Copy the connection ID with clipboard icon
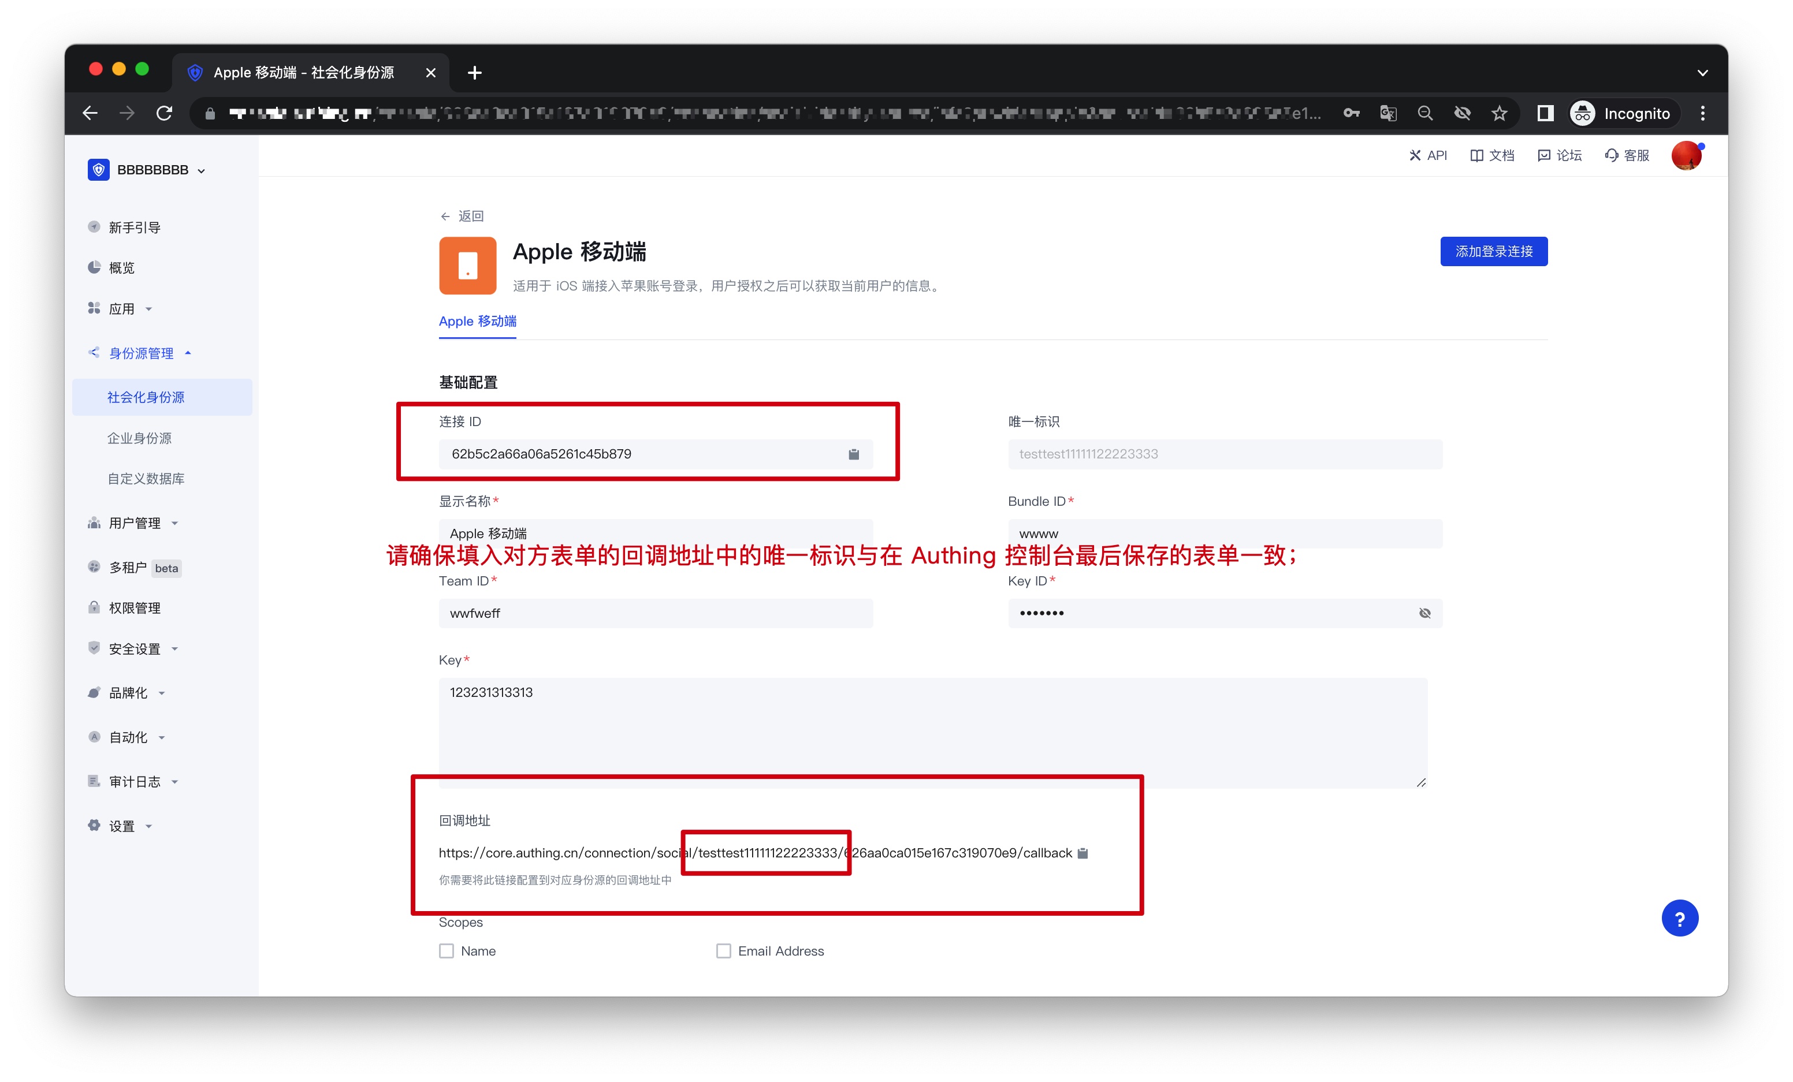 (x=854, y=454)
